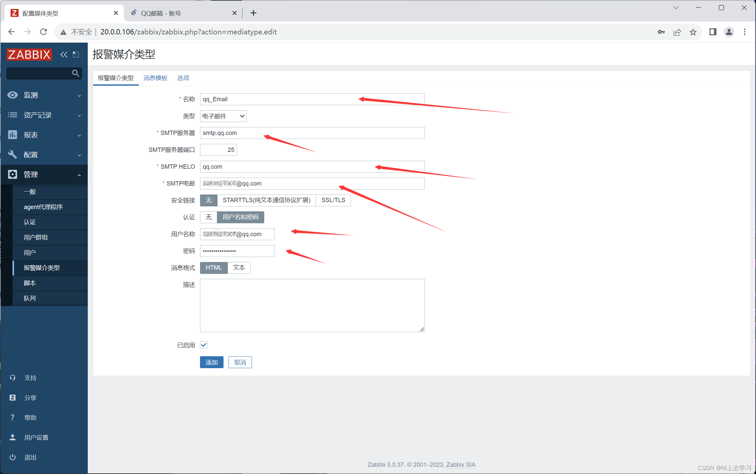Click the browser forward arrow
This screenshot has width=756, height=474.
[x=27, y=32]
